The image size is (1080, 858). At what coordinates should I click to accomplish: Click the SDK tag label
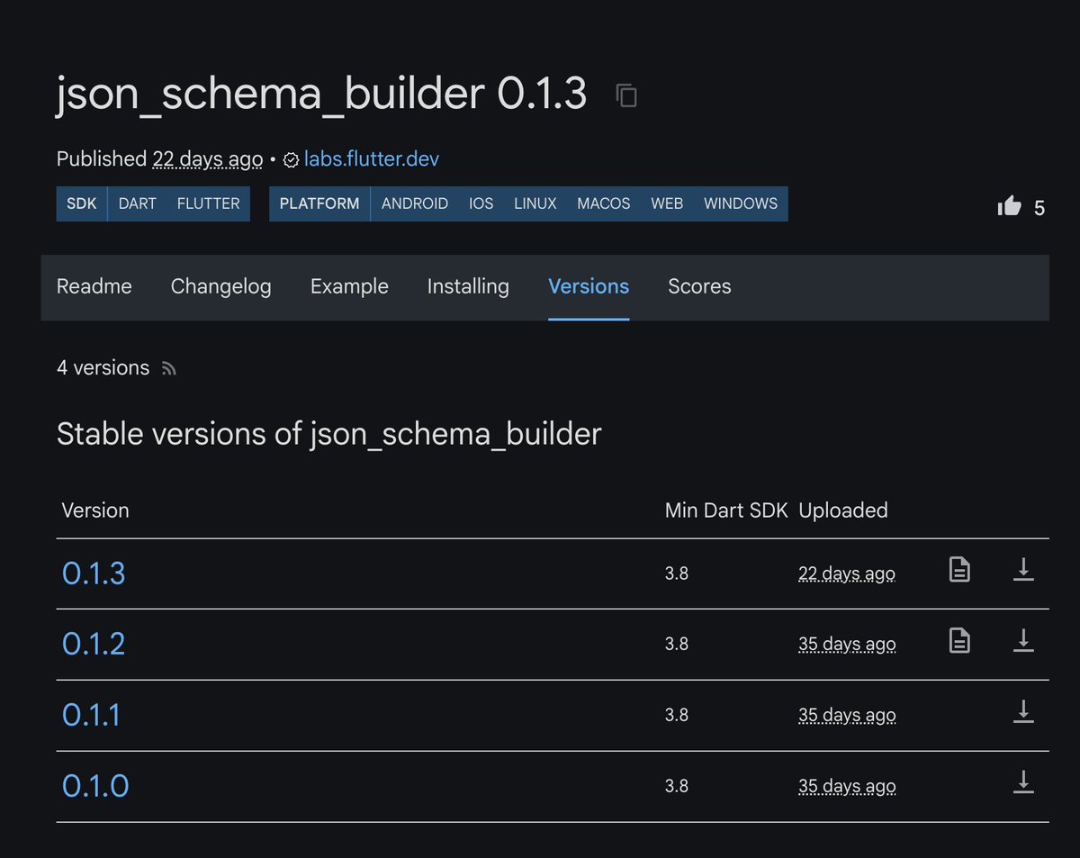coord(82,203)
